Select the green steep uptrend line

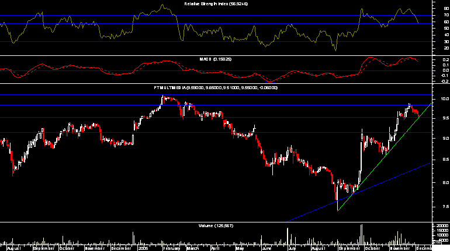click(385, 157)
